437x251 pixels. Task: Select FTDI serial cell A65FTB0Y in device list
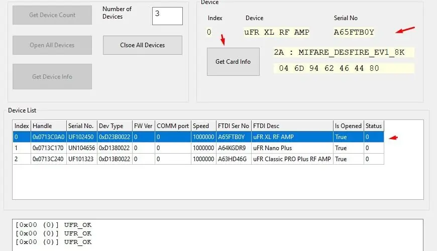coord(234,137)
